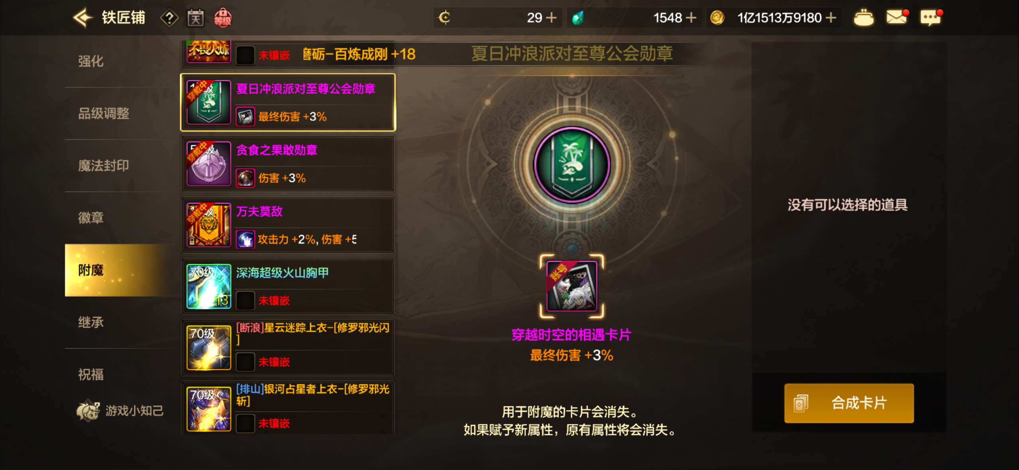Image resolution: width=1019 pixels, height=470 pixels.
Task: Click the 穿越时空的相遇卡片 card slot
Action: point(572,286)
